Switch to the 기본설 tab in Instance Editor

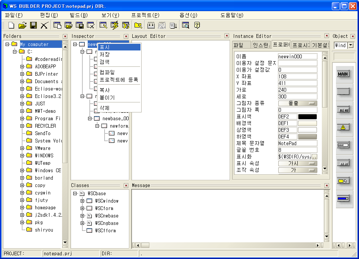point(320,45)
